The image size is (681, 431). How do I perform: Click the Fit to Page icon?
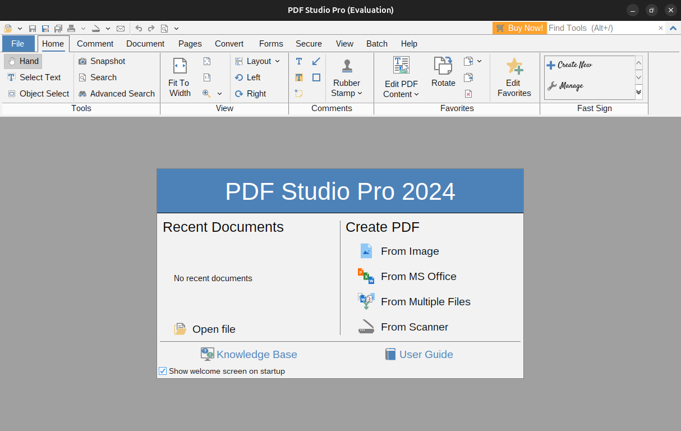click(x=207, y=61)
